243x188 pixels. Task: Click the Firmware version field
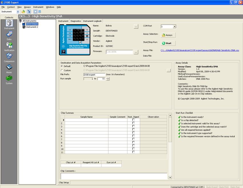pos(119,52)
